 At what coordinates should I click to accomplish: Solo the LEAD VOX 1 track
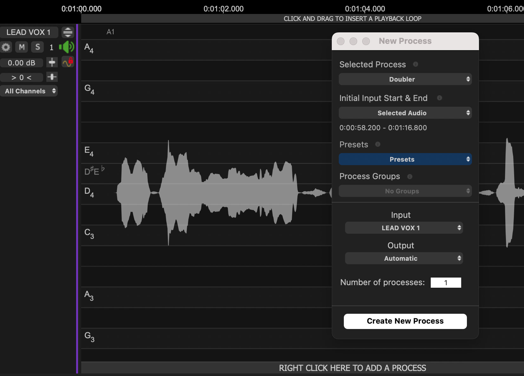tap(37, 47)
